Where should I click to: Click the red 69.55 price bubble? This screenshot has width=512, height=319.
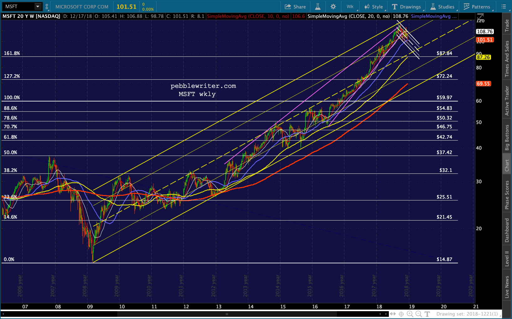pyautogui.click(x=483, y=84)
